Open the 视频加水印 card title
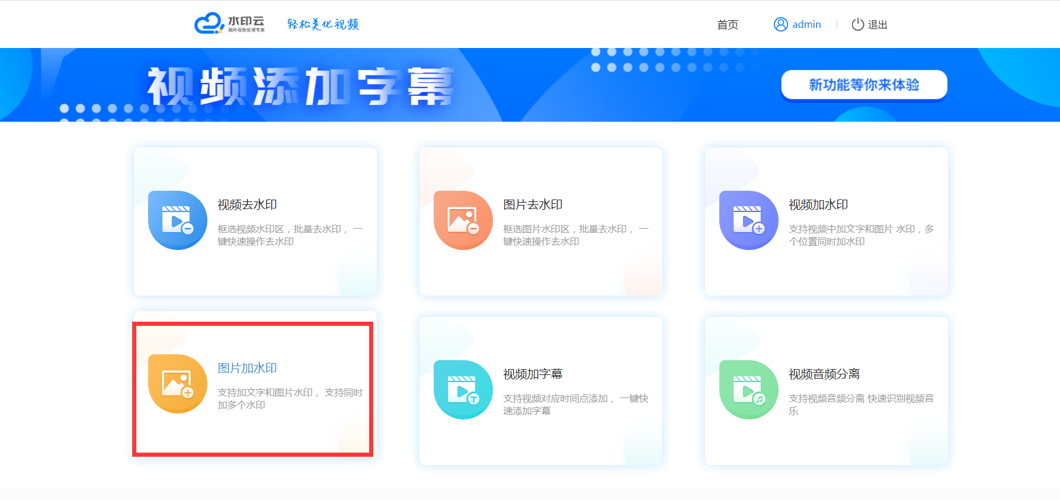Image resolution: width=1060 pixels, height=500 pixels. pos(818,204)
